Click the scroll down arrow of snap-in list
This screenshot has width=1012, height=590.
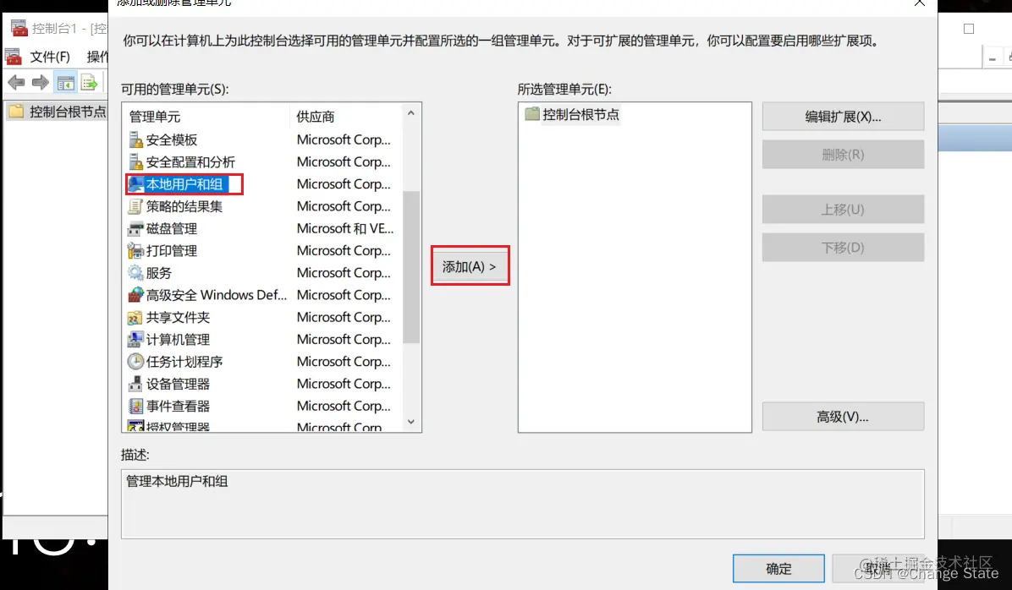[411, 422]
